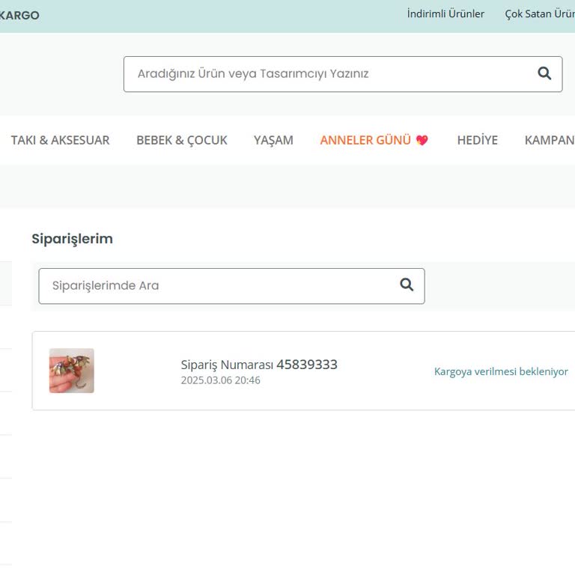
Task: Open the YAŞAM category
Action: [273, 140]
